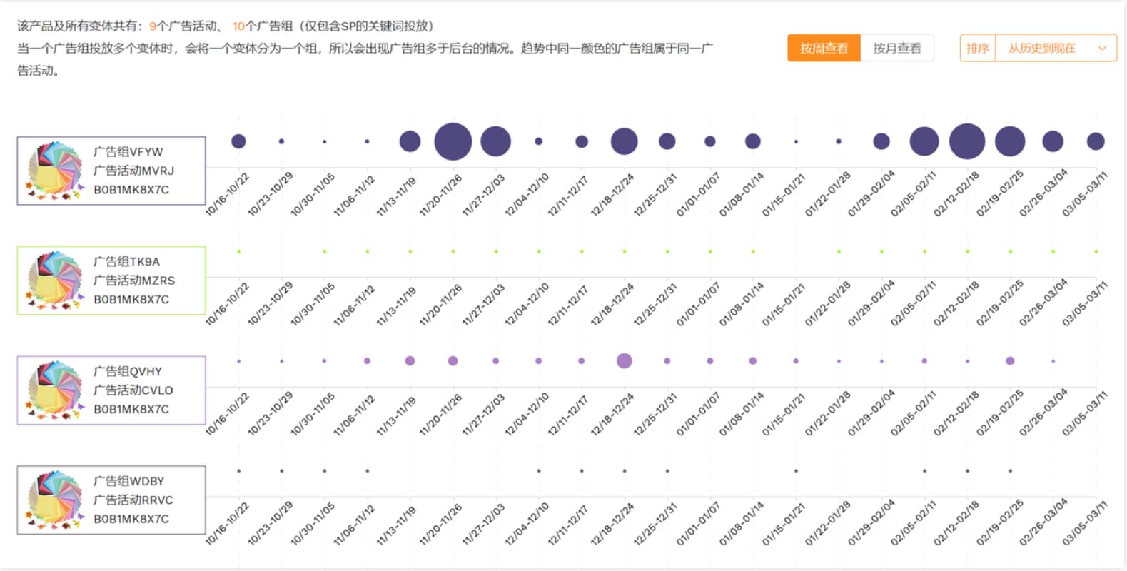Viewport: 1127px width, 571px height.
Task: Click the dropdown chevron arrow beside 从历史到现在
Action: [1101, 49]
